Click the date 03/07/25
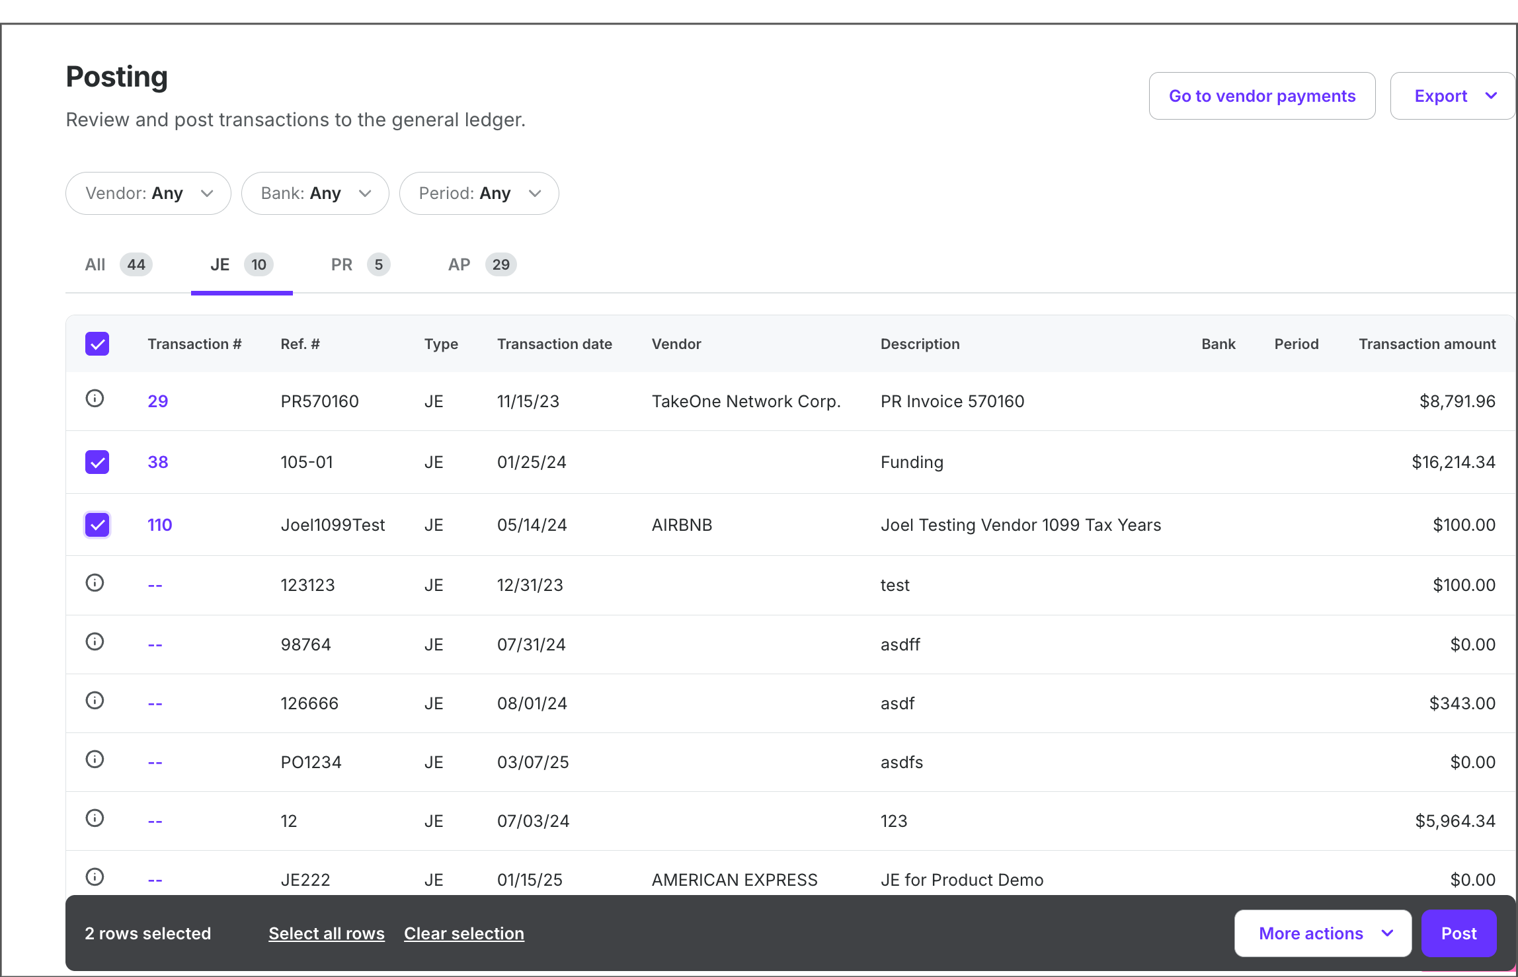This screenshot has height=977, width=1518. [533, 762]
